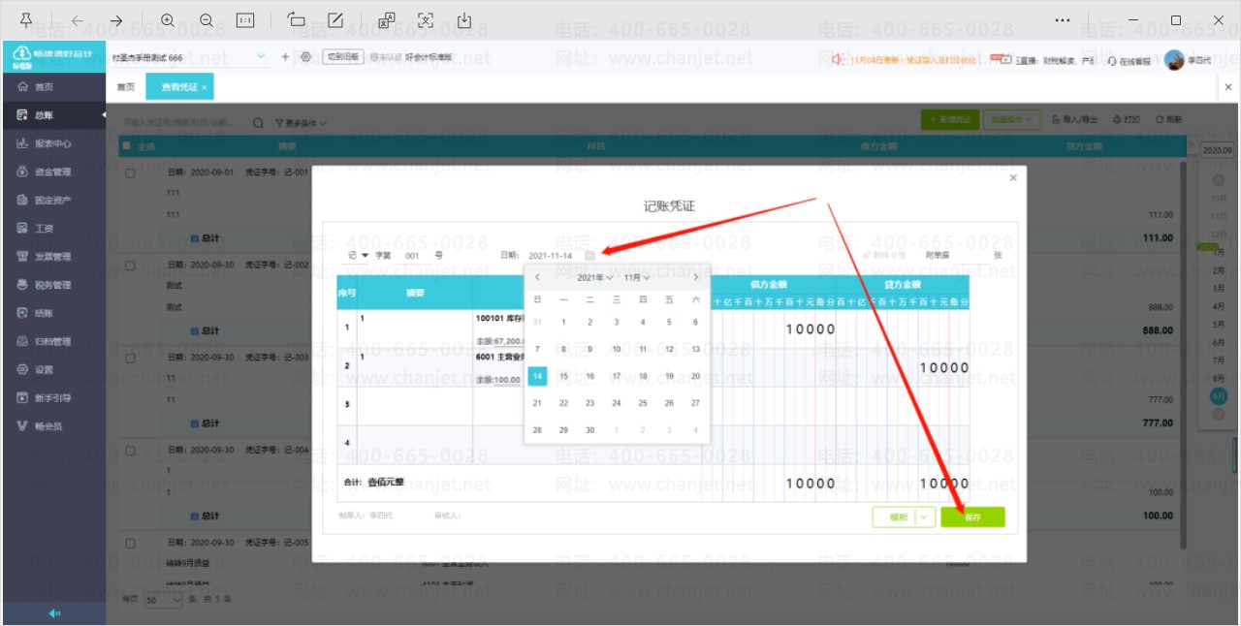Click the date field 2021-11-14
The height and width of the screenshot is (626, 1241).
(550, 256)
